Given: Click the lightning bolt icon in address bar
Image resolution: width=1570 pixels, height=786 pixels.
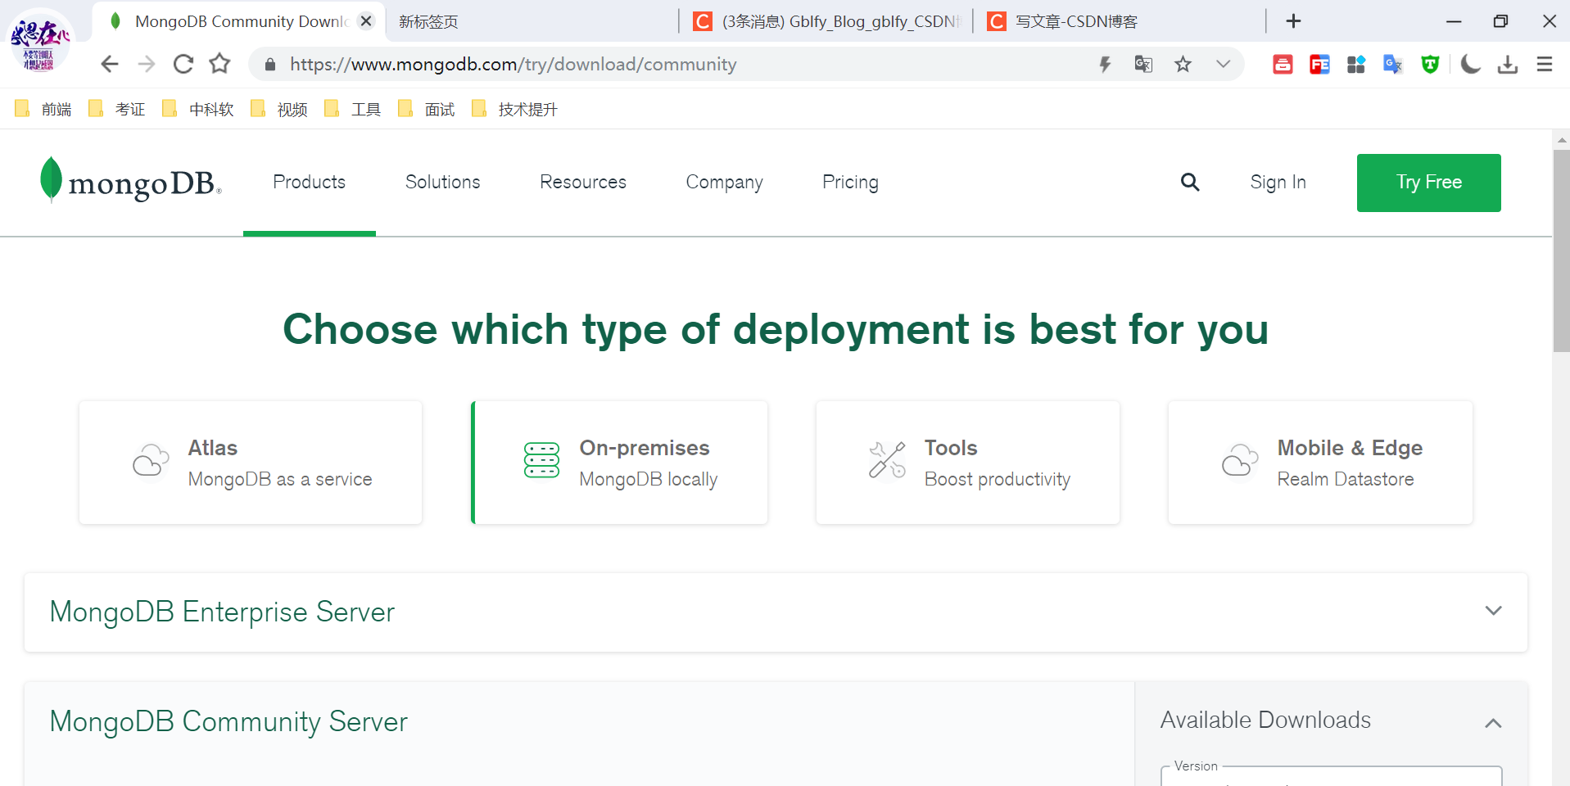Looking at the screenshot, I should click(x=1105, y=64).
